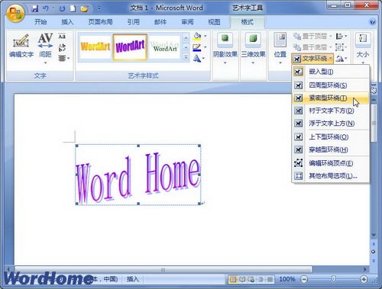Image resolution: width=382 pixels, height=289 pixels.
Task: Save the document via quick access toolbar
Action: pos(35,9)
